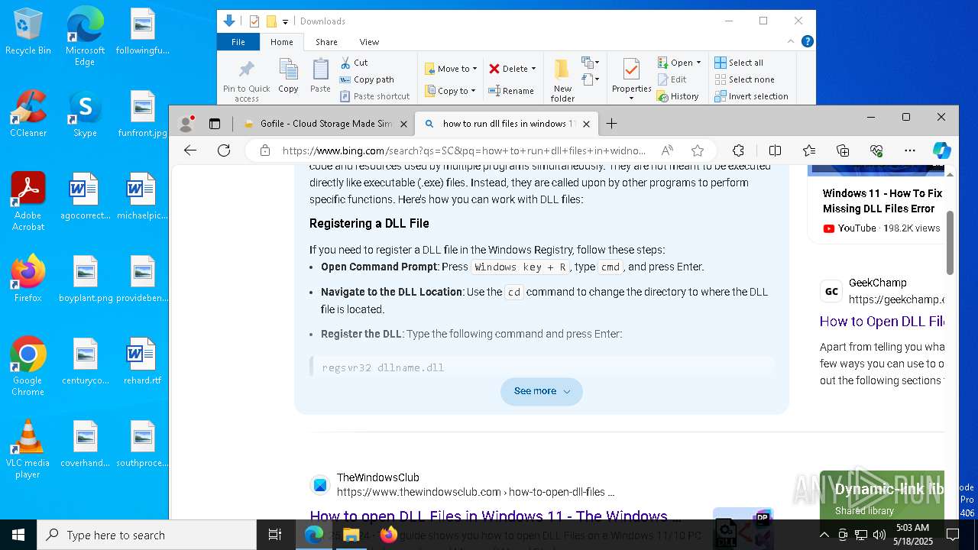Open Quick Access Toolbar customize dropdown
This screenshot has height=550, width=978.
(x=285, y=21)
